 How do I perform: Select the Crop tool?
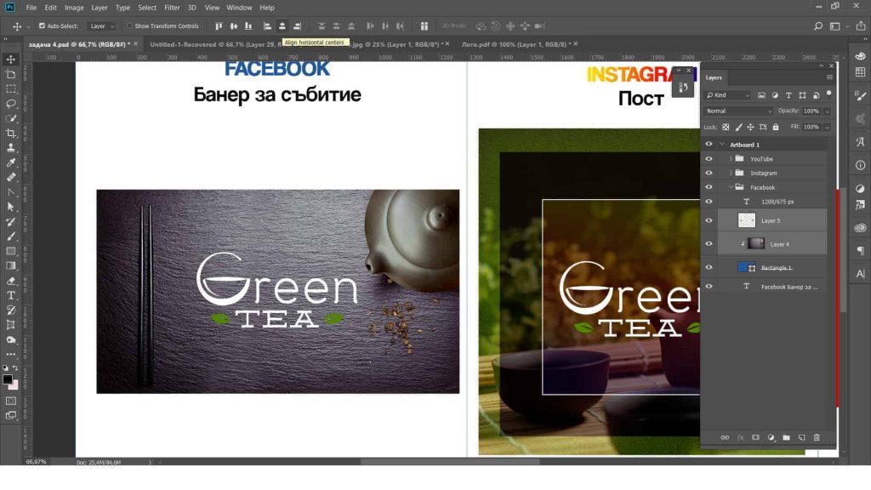coord(10,134)
